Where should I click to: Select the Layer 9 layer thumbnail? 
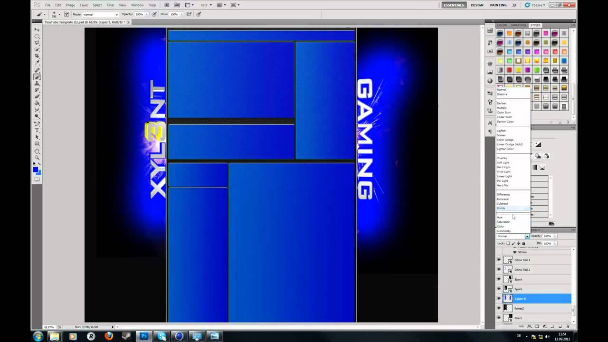[508, 298]
